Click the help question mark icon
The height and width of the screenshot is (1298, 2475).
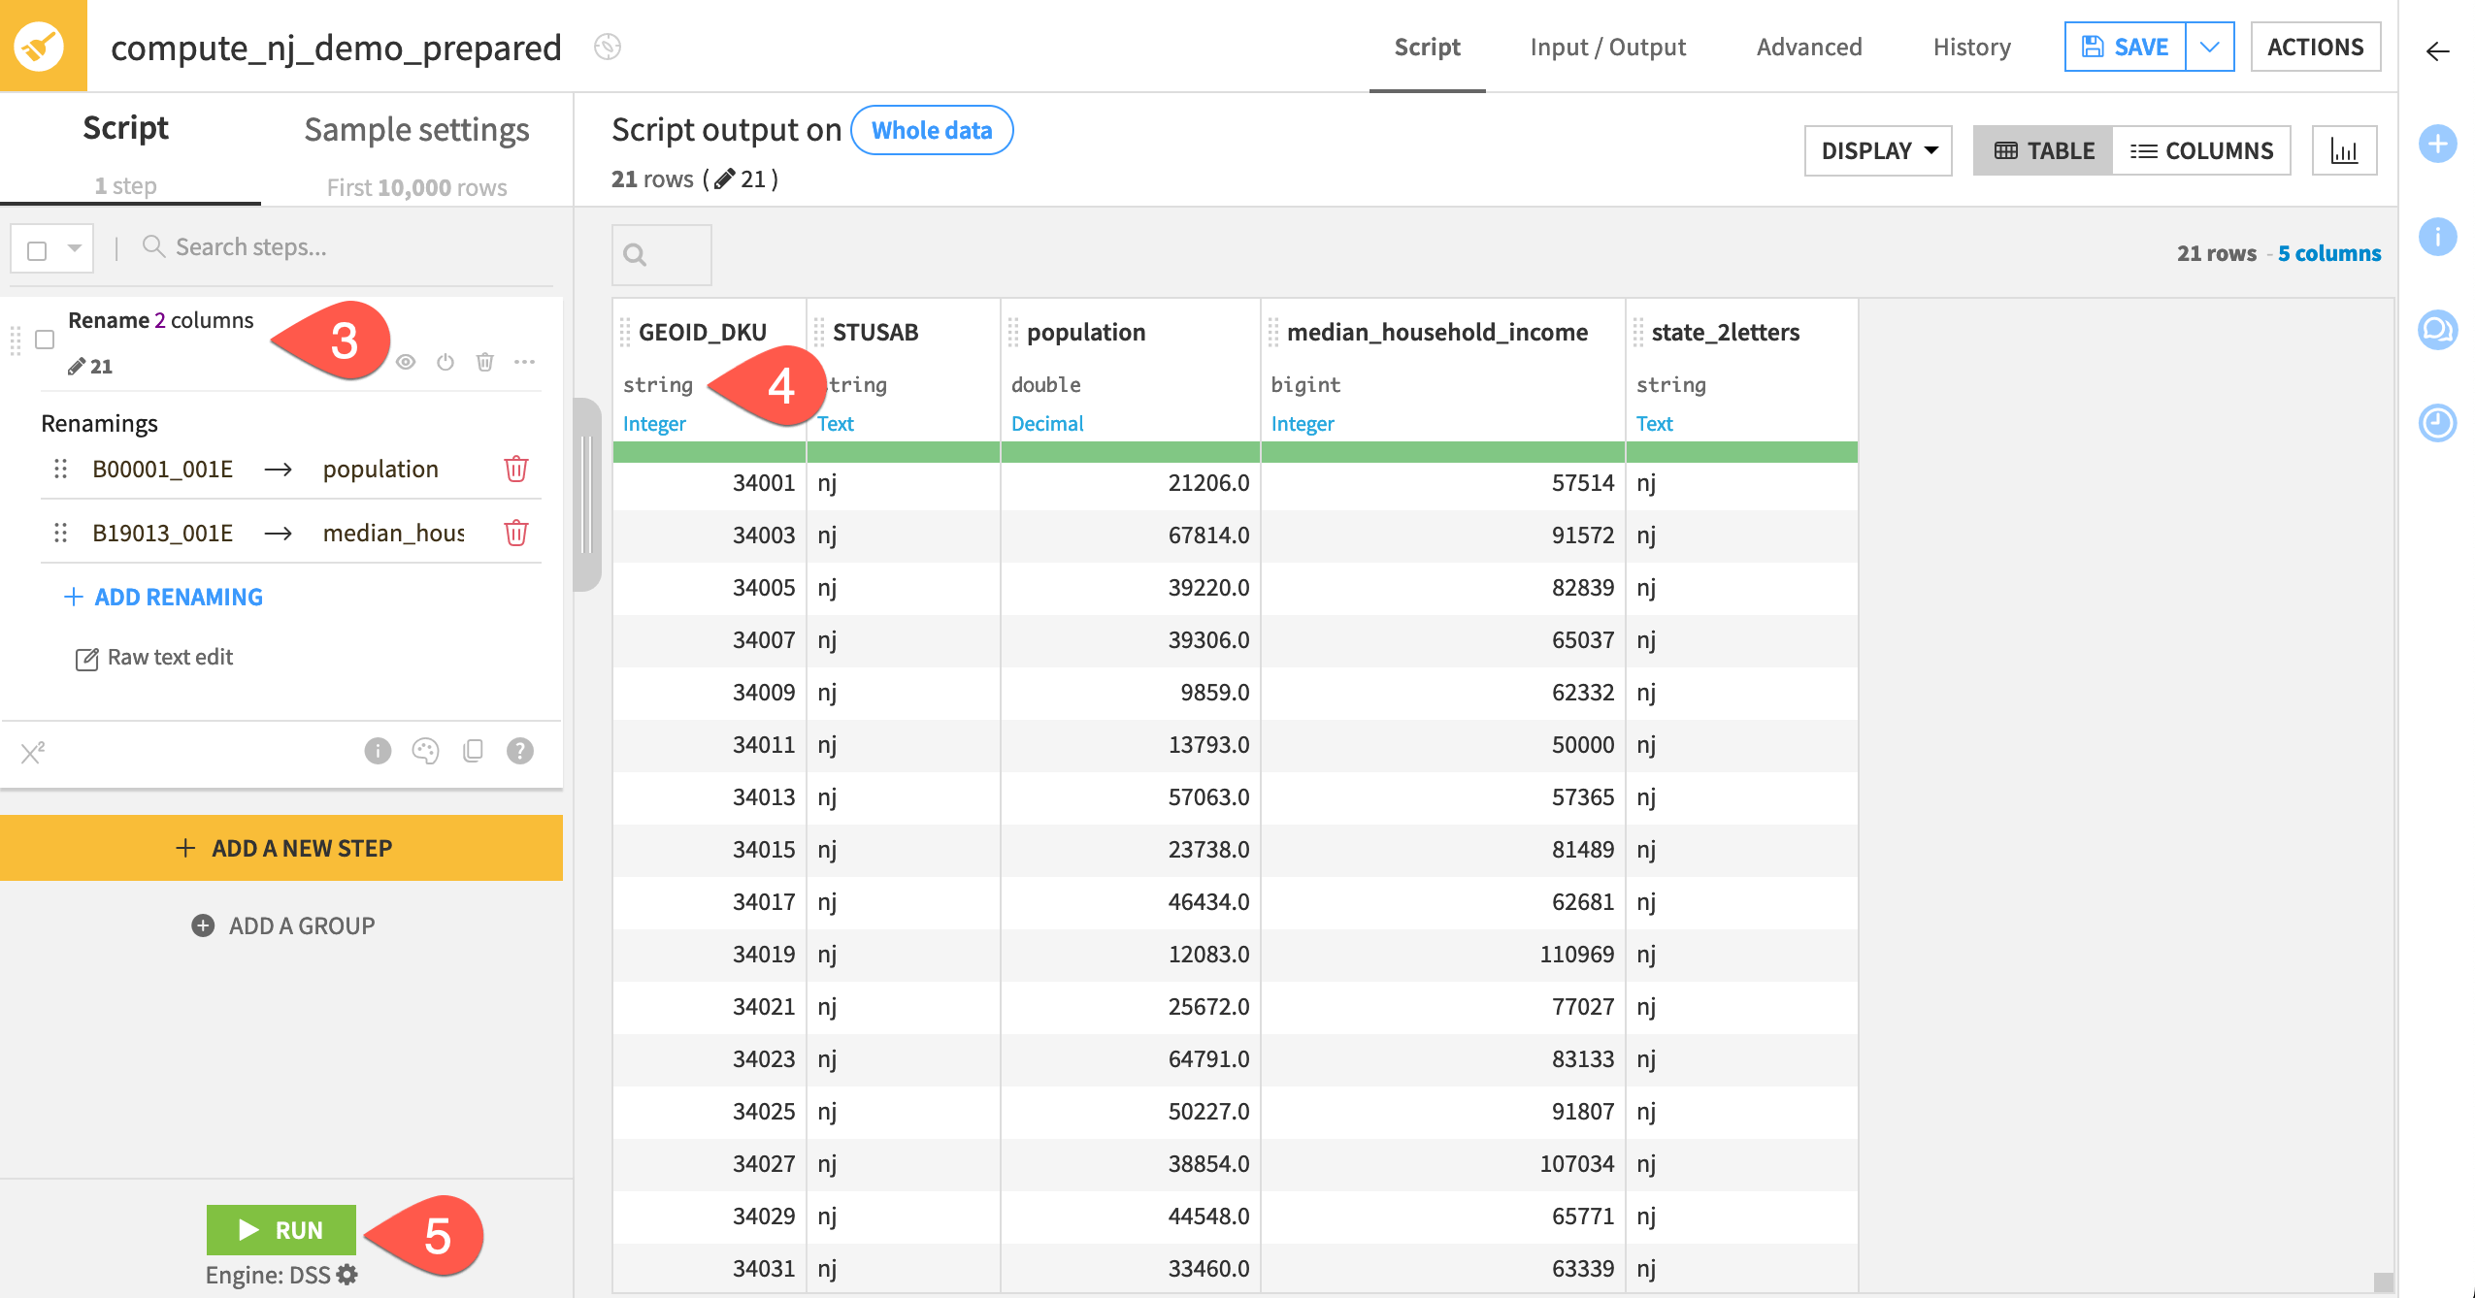click(520, 751)
